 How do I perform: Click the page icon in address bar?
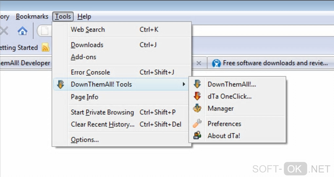(45, 31)
